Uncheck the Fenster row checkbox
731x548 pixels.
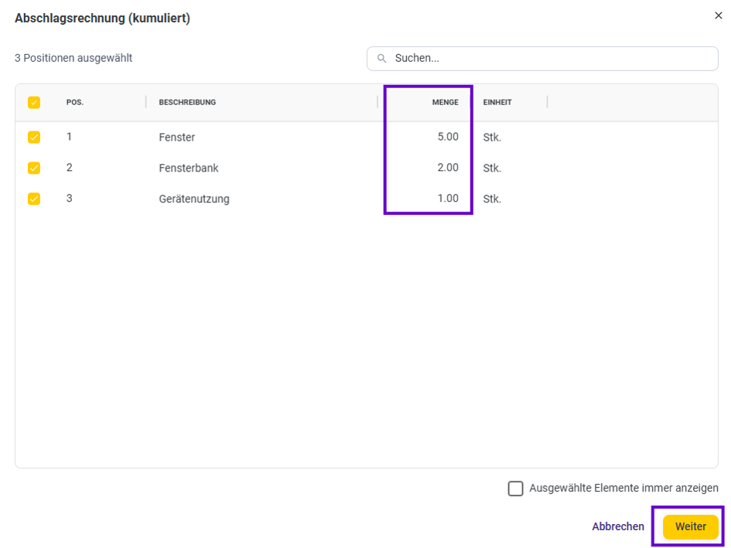tap(34, 137)
